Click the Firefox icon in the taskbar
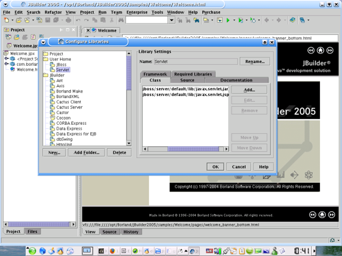 pyautogui.click(x=112, y=251)
